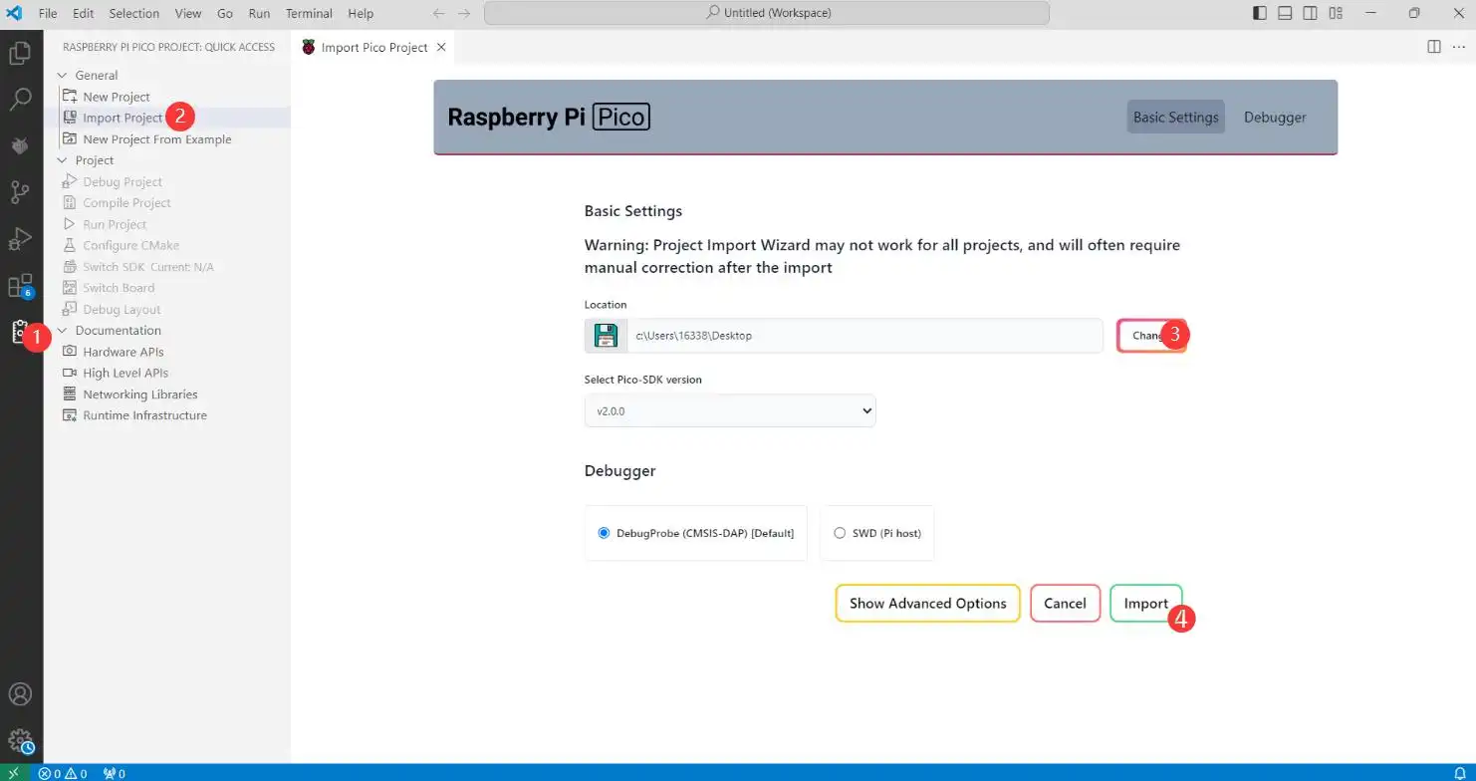
Task: Open the Search view icon
Action: click(20, 100)
